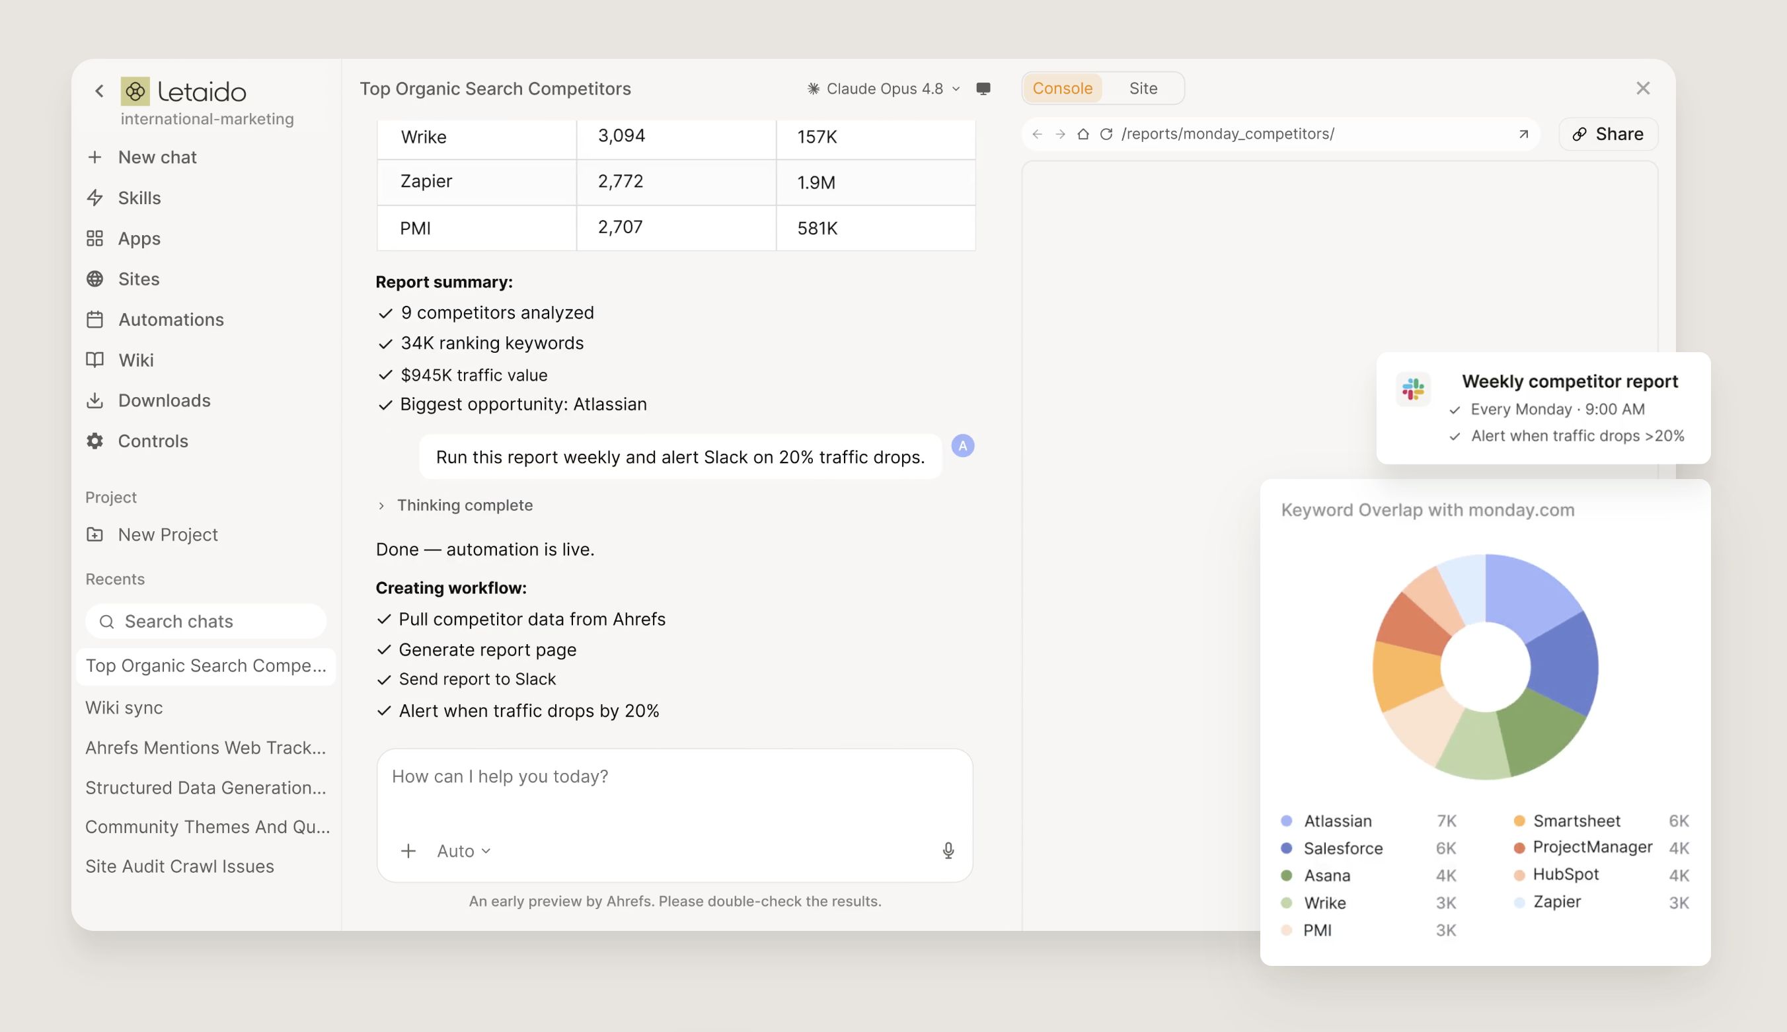Click the New Project item

(152, 534)
